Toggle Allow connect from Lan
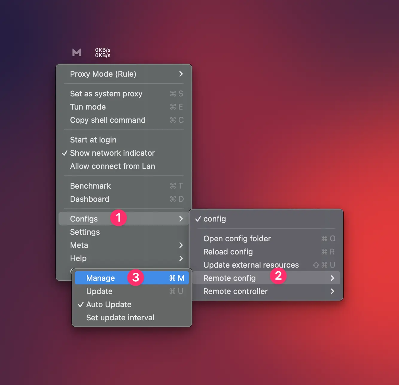Screen dimensions: 399x385 click(112, 166)
